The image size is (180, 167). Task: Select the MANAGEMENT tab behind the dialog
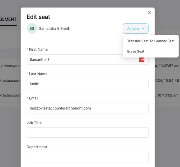click(8, 19)
